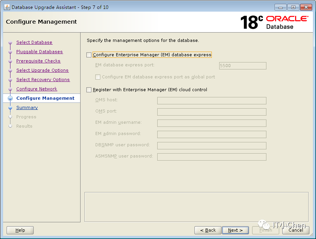316x239 pixels.
Task: Click the Select Database step bullet icon
Action: 10,43
